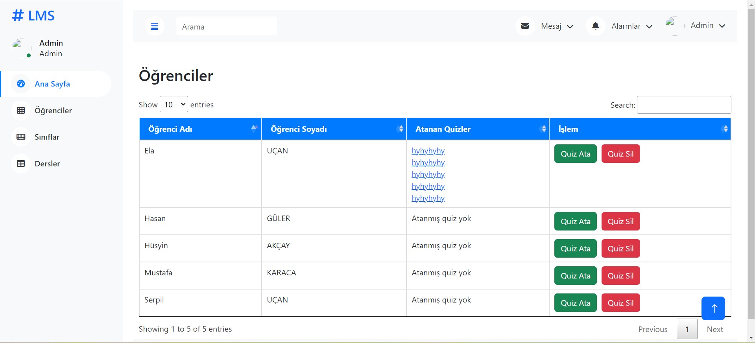Open first hyhyhyhy quiz link for Ela
Viewport: 755px width, 343px height.
pos(428,151)
